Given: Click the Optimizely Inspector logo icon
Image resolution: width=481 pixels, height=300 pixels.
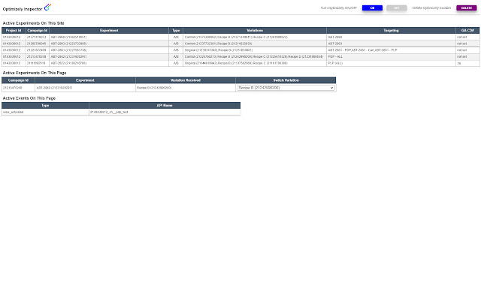Looking at the screenshot, I should [47, 7].
